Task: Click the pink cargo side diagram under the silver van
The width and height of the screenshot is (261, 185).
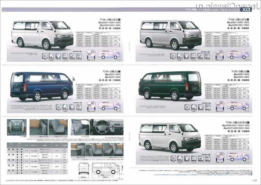Action: click(238, 54)
